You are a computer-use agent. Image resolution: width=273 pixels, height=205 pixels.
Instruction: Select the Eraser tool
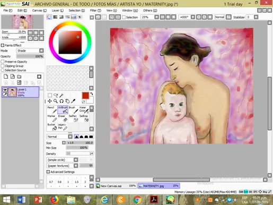(63, 118)
